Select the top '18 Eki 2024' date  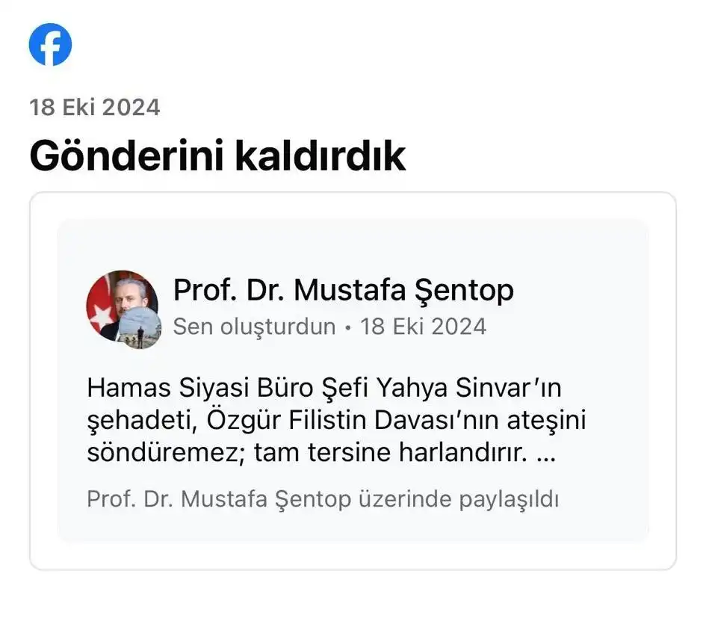[x=95, y=107]
